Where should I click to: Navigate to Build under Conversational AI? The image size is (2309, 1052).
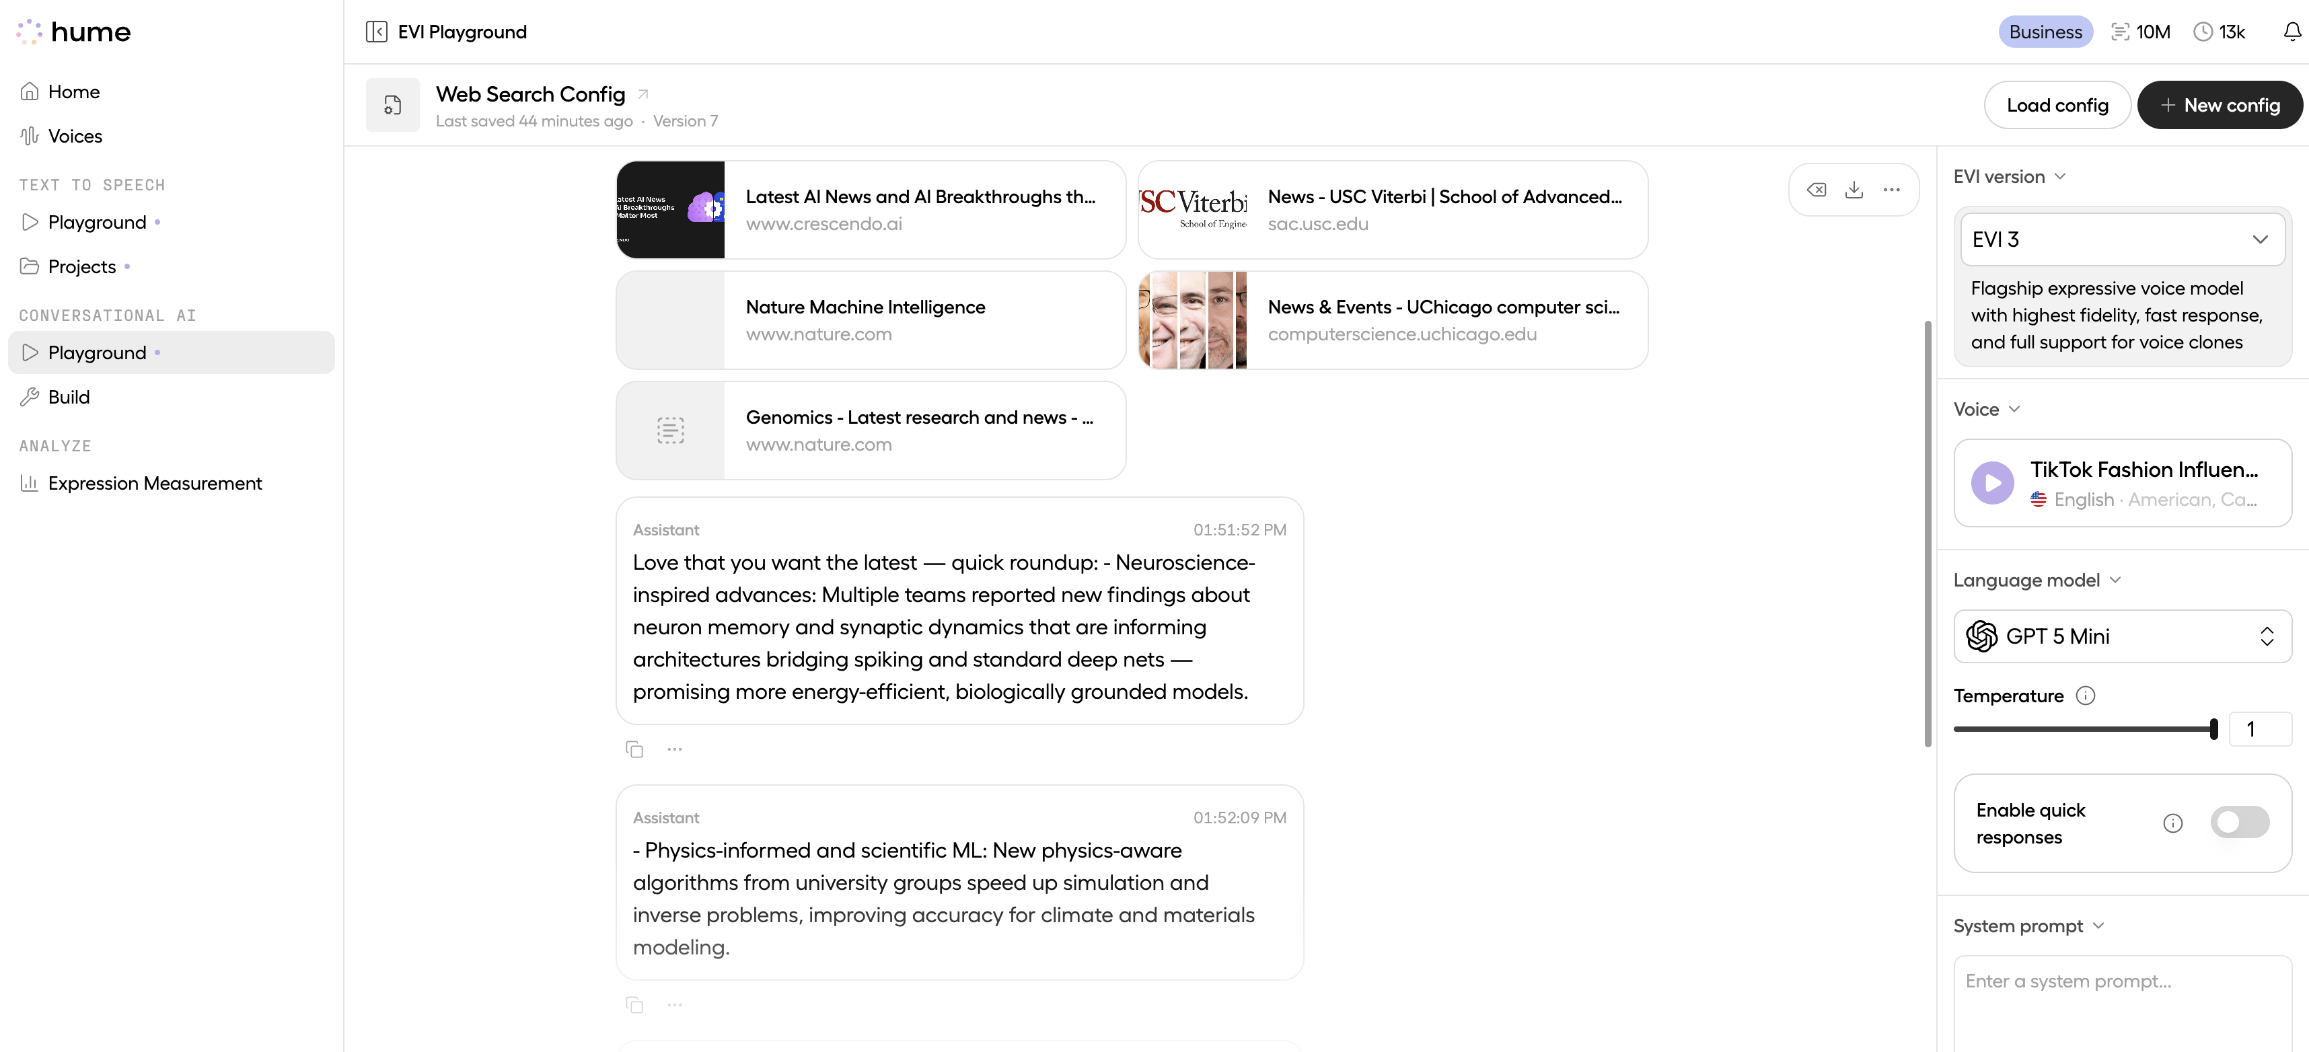[x=68, y=396]
